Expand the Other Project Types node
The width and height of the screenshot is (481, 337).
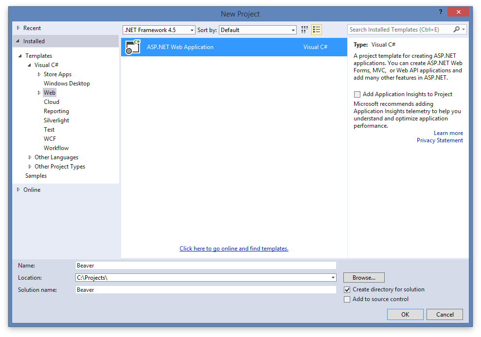coord(30,167)
